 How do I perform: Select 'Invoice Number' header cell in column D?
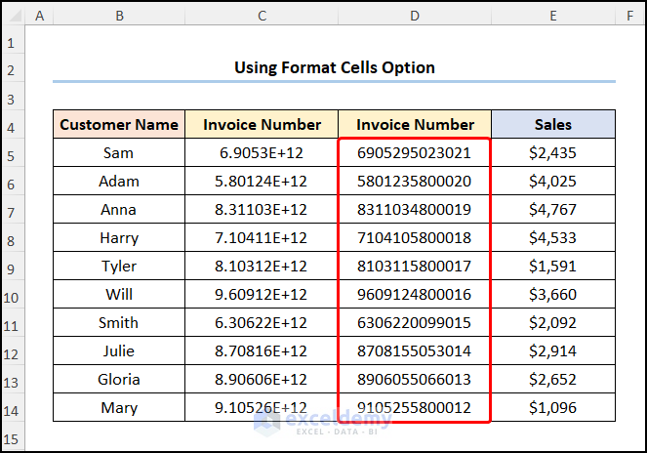415,125
